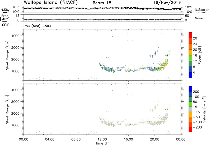Click the "60" Nave axis tick
The image size is (209, 145).
pyautogui.click(x=187, y=16)
